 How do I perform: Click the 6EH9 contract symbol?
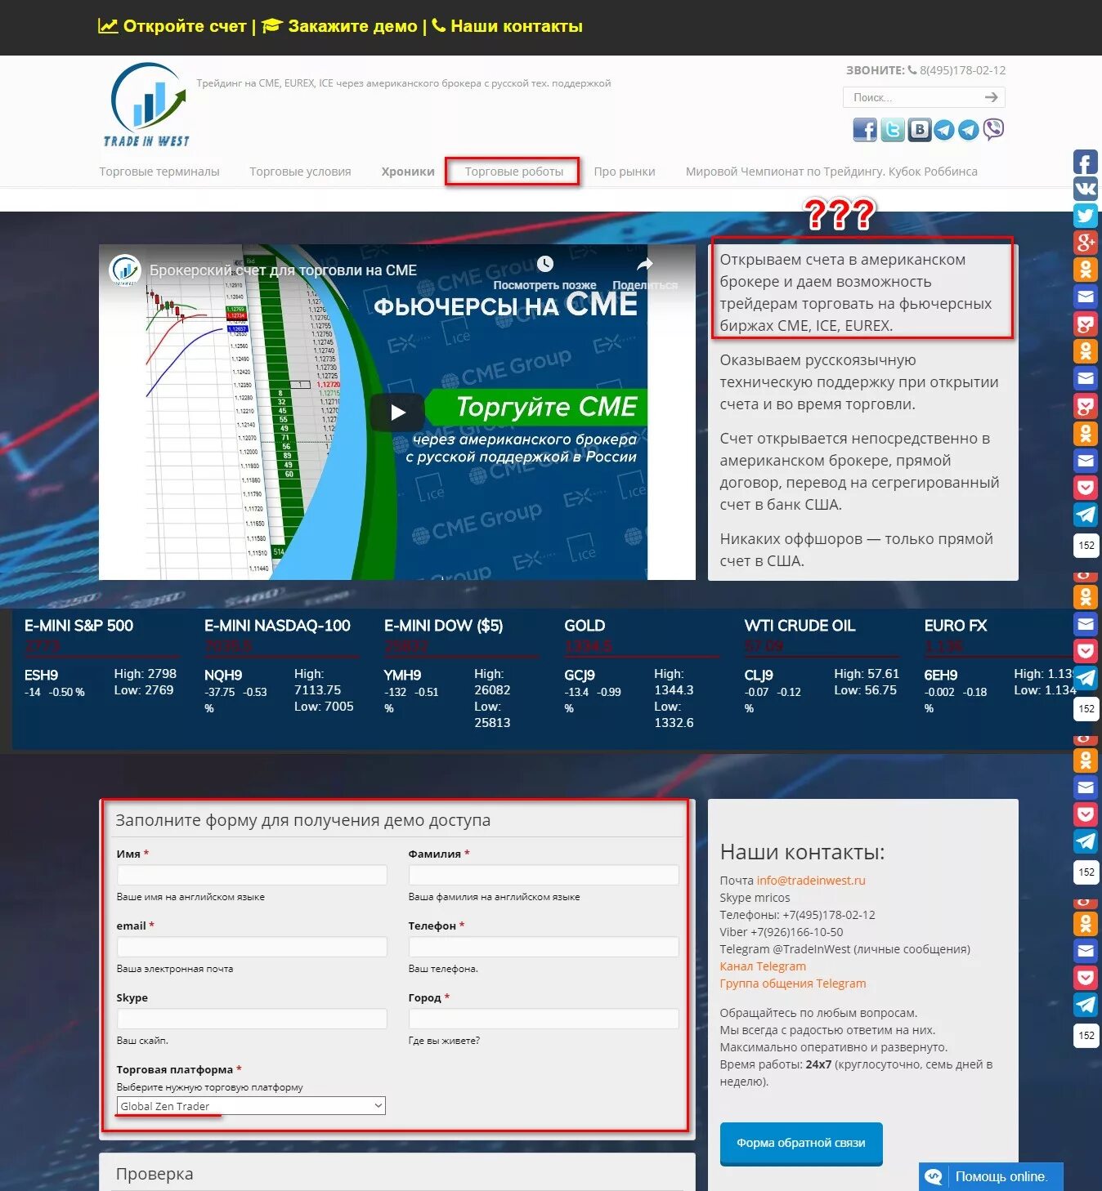(941, 676)
